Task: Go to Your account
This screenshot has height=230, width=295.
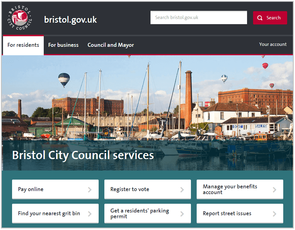Action: (x=273, y=44)
